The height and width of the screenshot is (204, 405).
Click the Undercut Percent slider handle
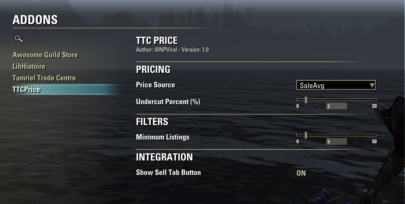306,100
